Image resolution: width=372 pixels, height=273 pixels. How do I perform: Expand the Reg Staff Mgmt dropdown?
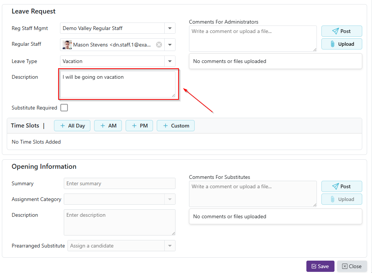coord(170,28)
